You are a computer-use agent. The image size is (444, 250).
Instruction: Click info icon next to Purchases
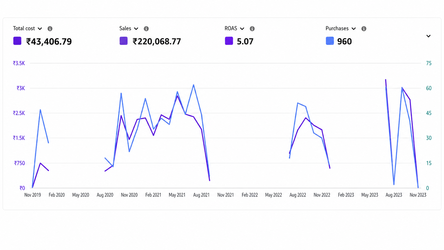[x=364, y=29]
